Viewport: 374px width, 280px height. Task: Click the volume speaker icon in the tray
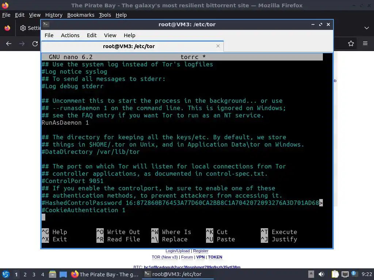click(x=321, y=274)
